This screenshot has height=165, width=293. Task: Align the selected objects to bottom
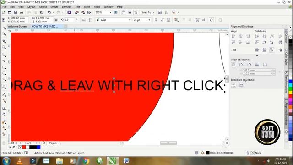tap(248, 42)
